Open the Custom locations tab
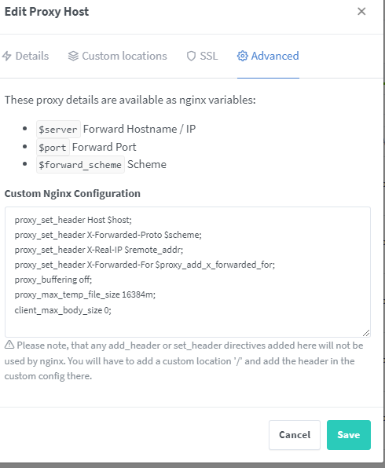The width and height of the screenshot is (385, 468). 117,56
